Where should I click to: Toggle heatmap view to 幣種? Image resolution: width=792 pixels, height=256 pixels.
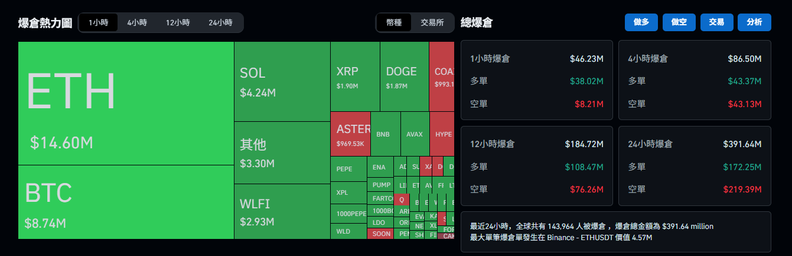tap(394, 23)
